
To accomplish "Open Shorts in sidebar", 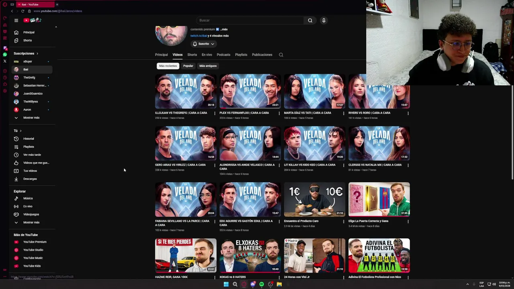I will [33, 40].
